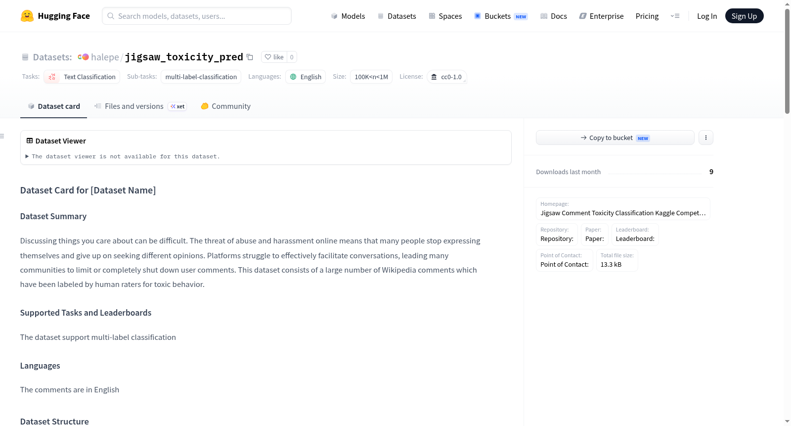Click the globe icon beside English
Screen dimensions: 791x426
click(293, 77)
